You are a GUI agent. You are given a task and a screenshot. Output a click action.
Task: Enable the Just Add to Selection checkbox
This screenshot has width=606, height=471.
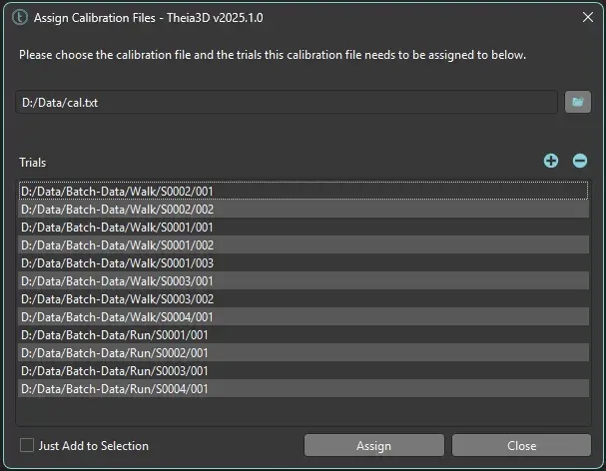[x=27, y=445]
